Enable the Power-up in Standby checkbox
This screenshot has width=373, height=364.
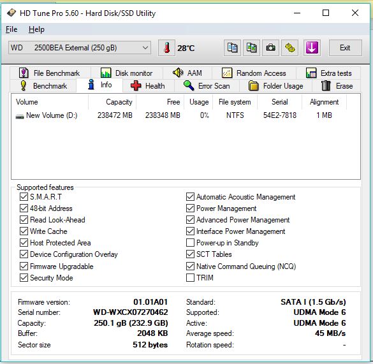click(x=190, y=243)
